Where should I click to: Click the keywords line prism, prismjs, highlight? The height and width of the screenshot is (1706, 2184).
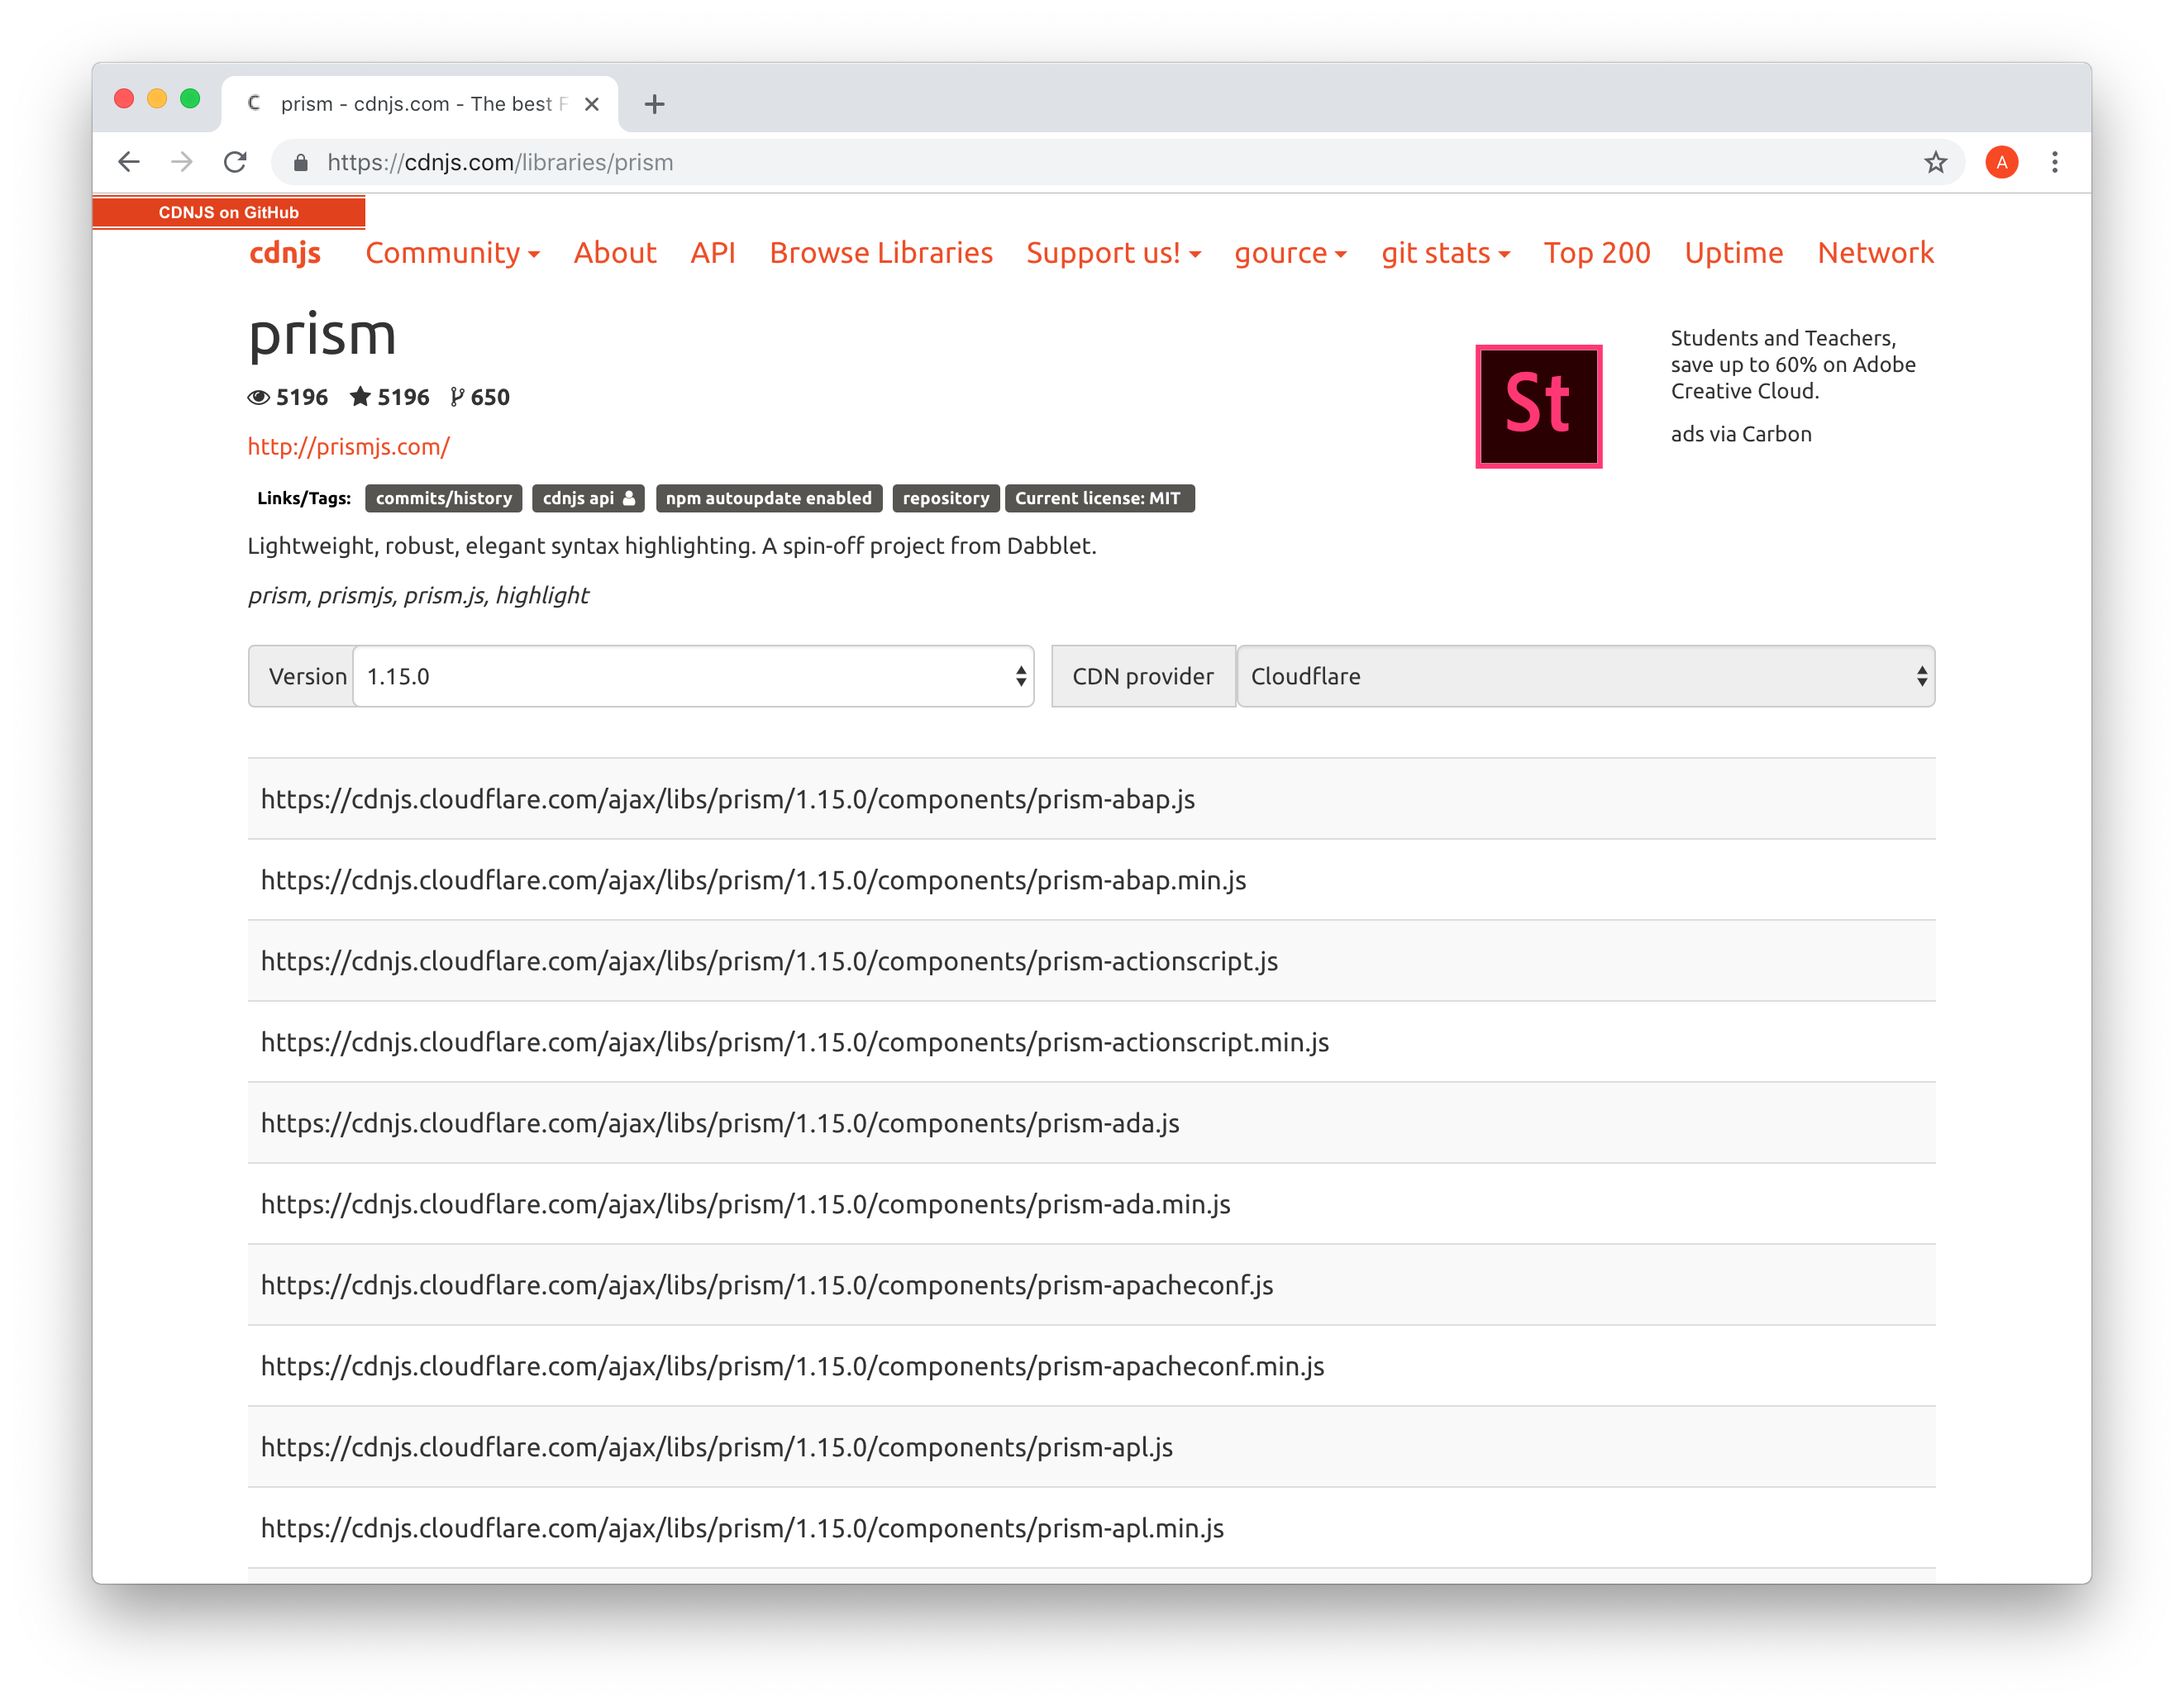pos(418,596)
